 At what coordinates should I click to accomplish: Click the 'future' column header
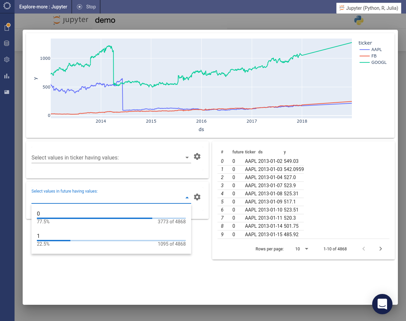pos(238,152)
